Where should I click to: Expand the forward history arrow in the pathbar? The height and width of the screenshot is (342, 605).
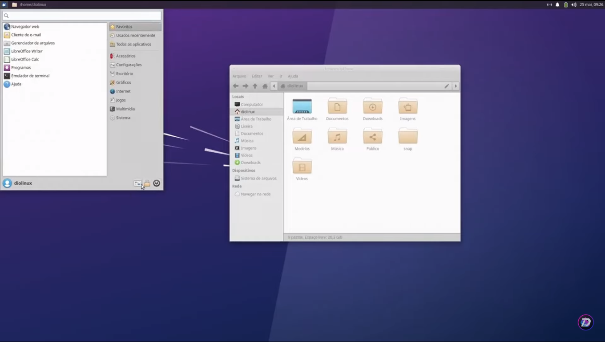tap(455, 86)
